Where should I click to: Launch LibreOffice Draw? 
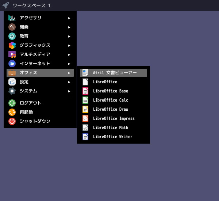(x=114, y=109)
